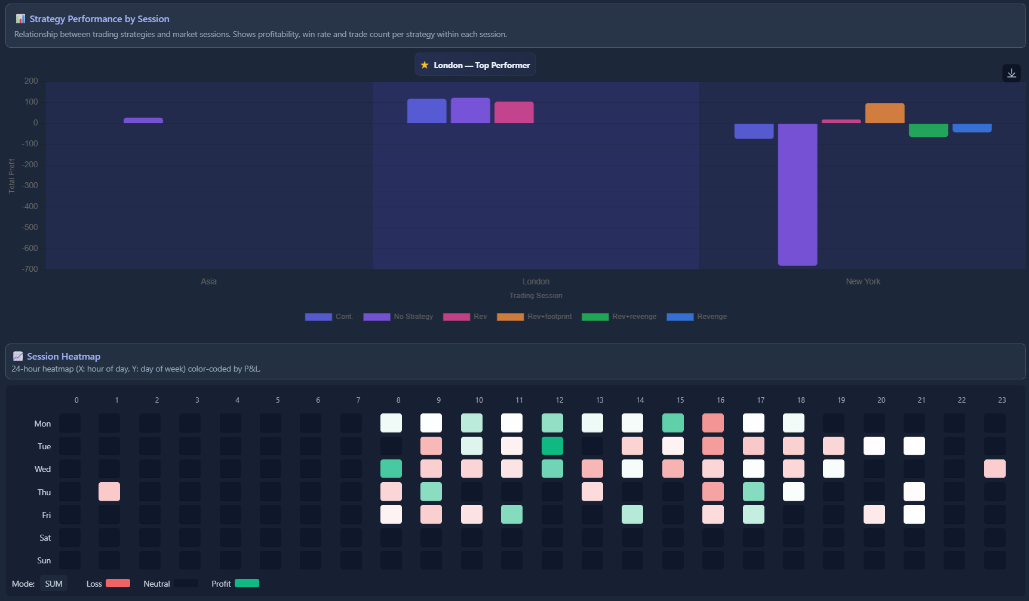The height and width of the screenshot is (601, 1029).
Task: Click the star icon in London badge
Action: 425,65
